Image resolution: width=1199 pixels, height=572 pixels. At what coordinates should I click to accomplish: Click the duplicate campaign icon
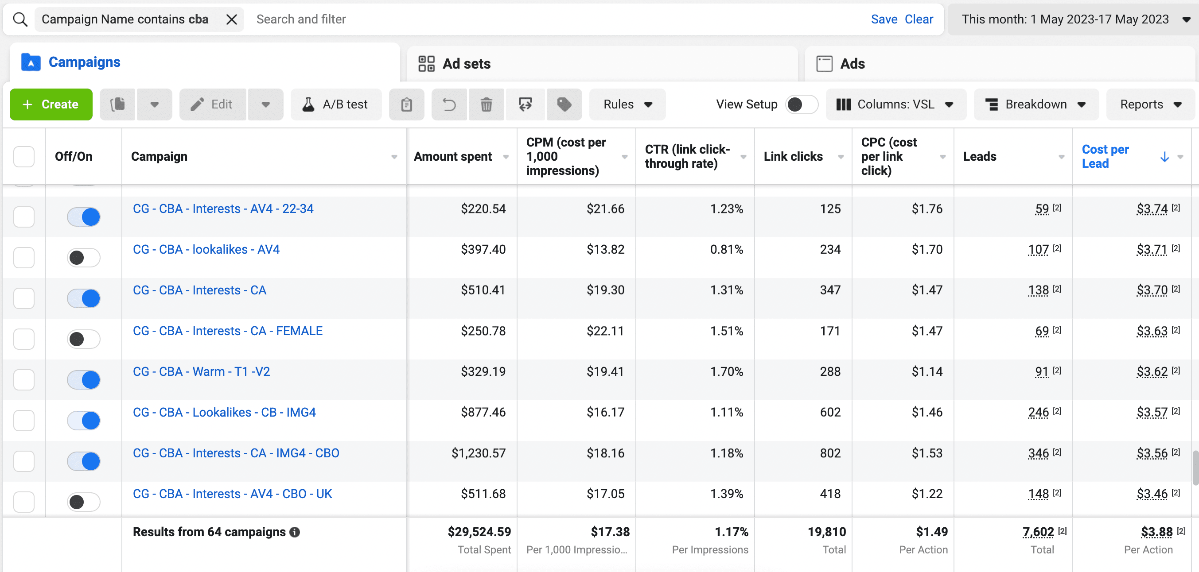[118, 104]
